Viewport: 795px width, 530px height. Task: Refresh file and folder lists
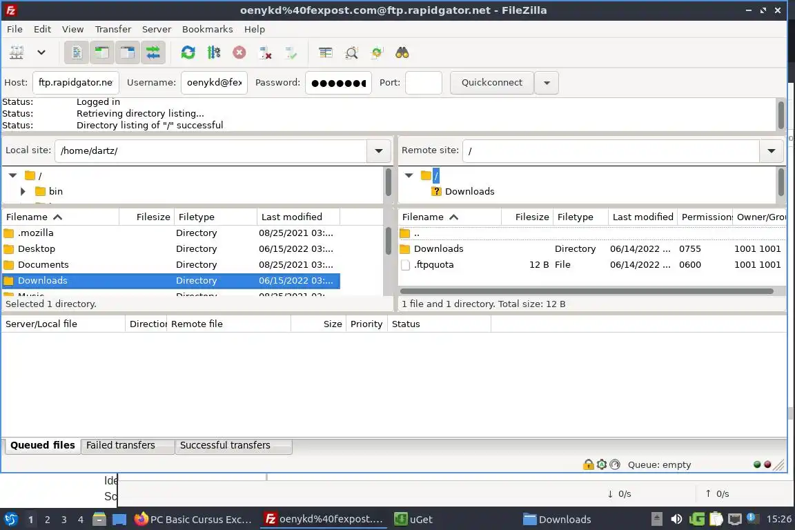pos(188,52)
